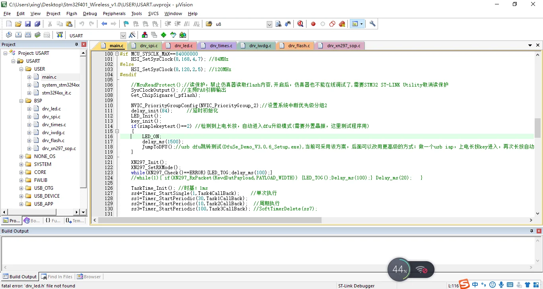Open the editor tab list dropdown arrow
The width and height of the screenshot is (543, 289).
tap(530, 45)
